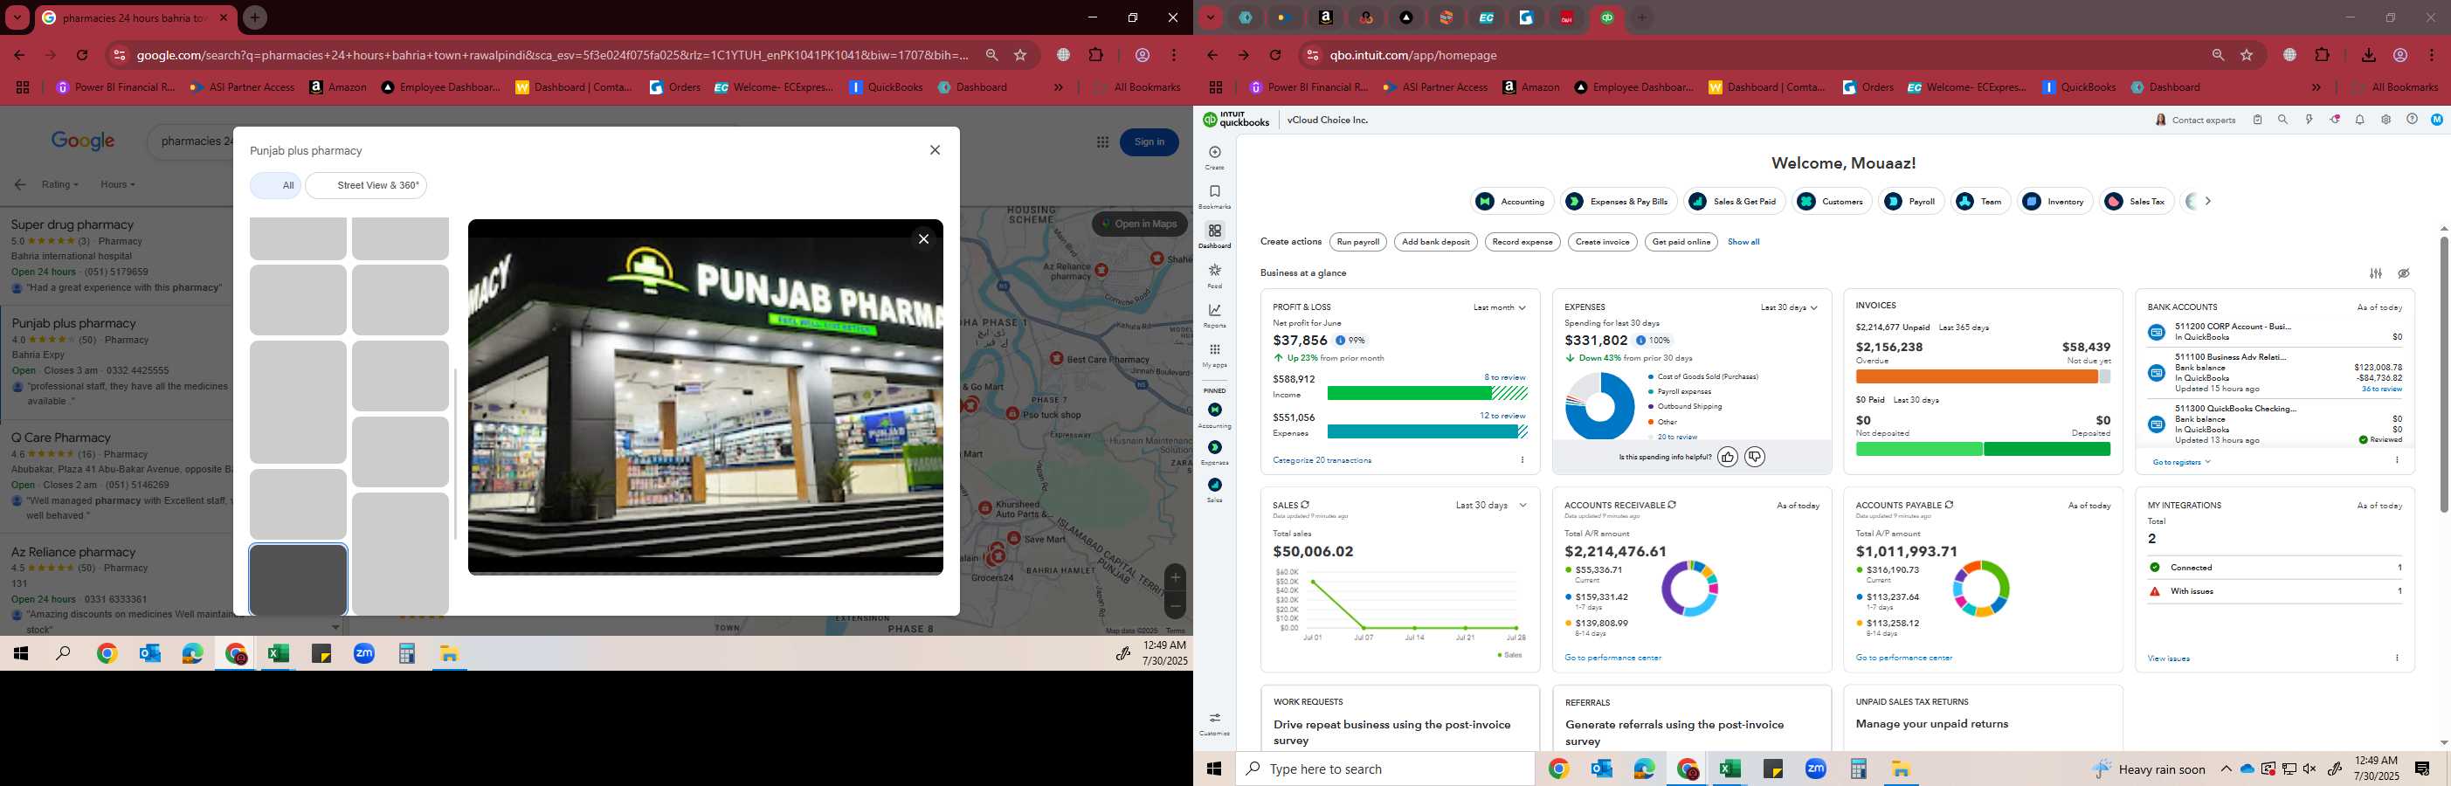This screenshot has width=2451, height=786.
Task: Open the Customers category chip
Action: [x=1833, y=201]
